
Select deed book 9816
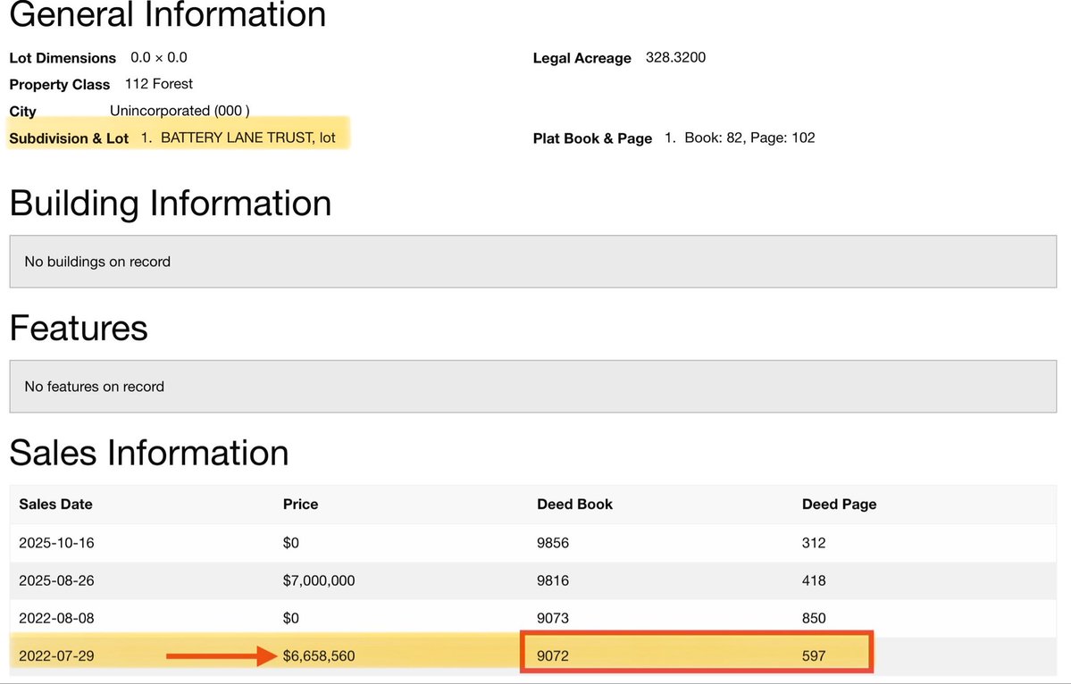click(553, 580)
